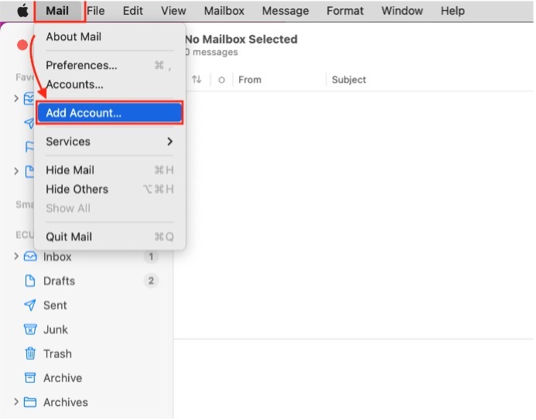Screen dimensions: 536x420
Task: Click the Archives folder icon
Action: coord(30,402)
